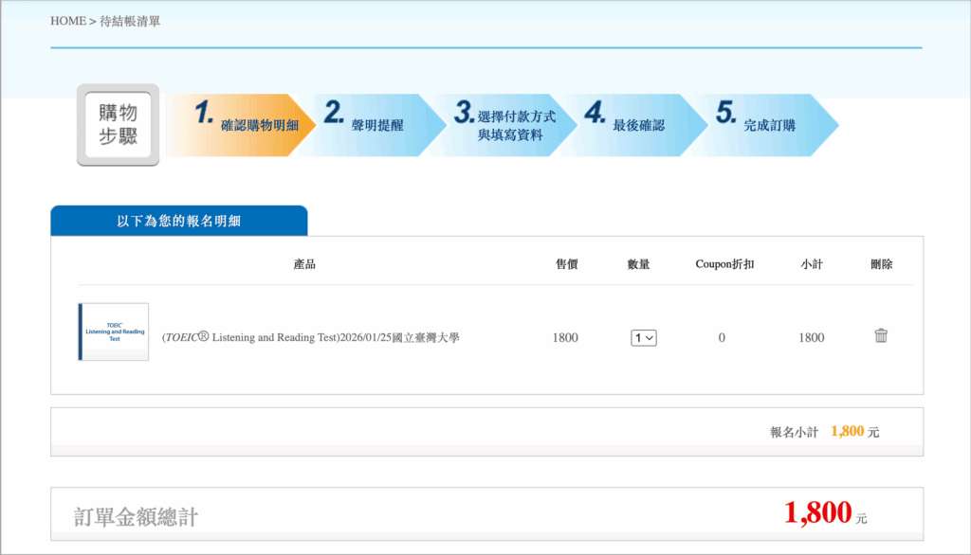Image resolution: width=971 pixels, height=555 pixels.
Task: Click the 刪除 column header
Action: (x=881, y=264)
